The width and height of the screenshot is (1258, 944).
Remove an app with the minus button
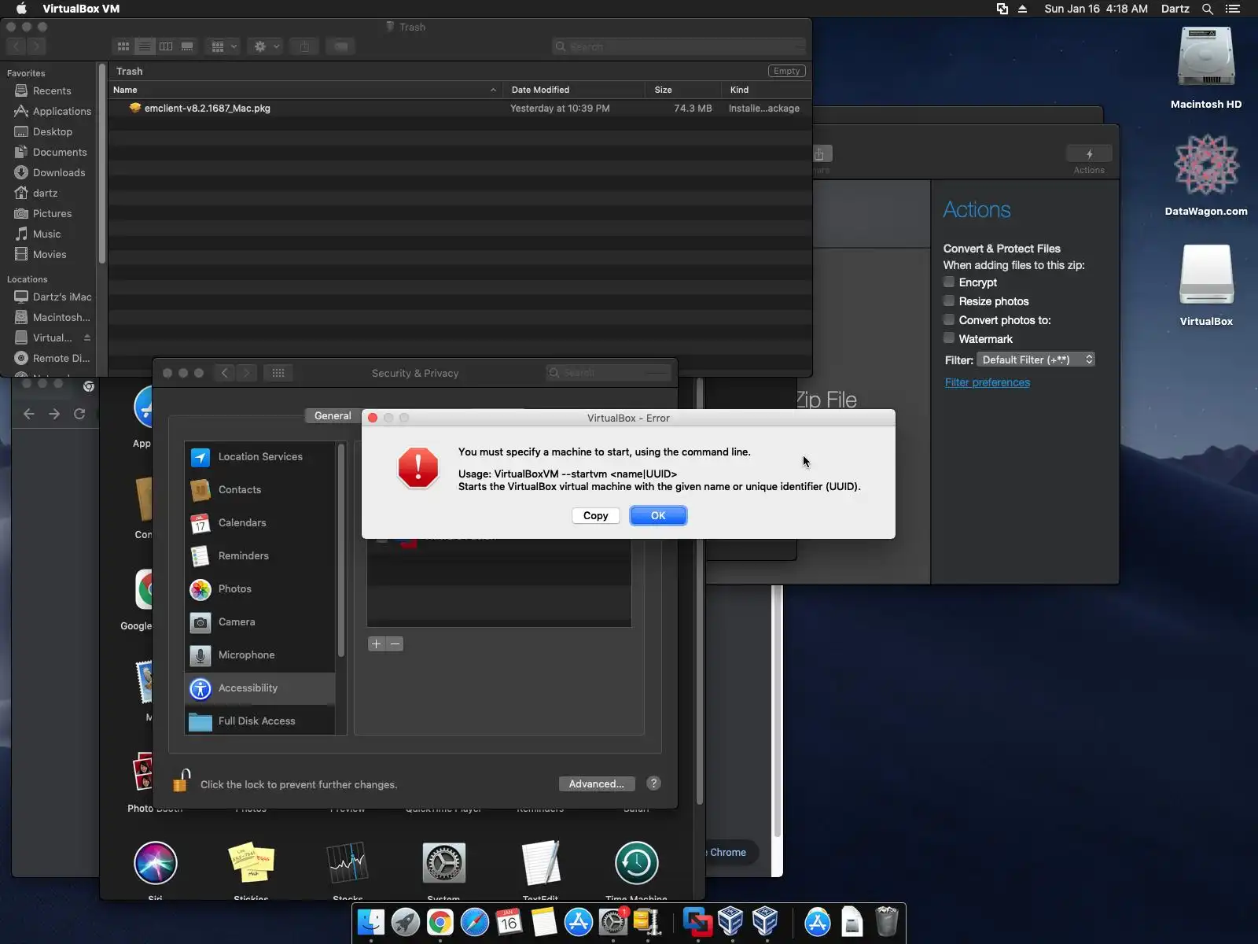[395, 643]
